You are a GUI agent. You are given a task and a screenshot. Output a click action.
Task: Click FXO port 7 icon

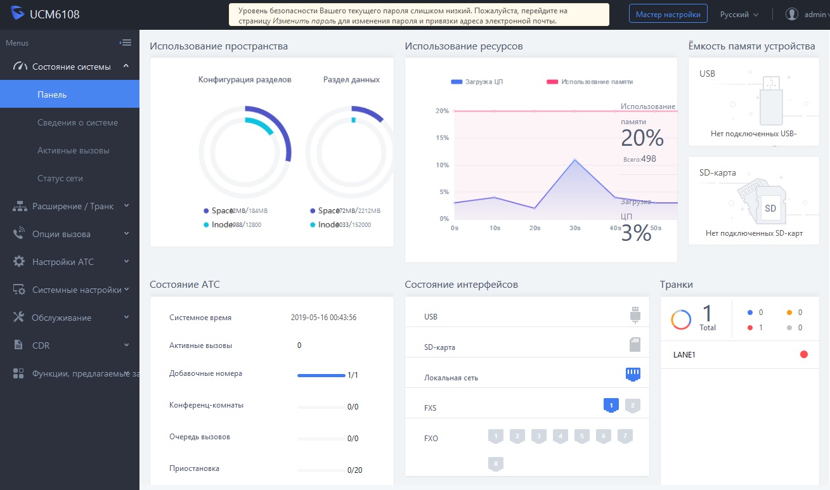(x=625, y=436)
